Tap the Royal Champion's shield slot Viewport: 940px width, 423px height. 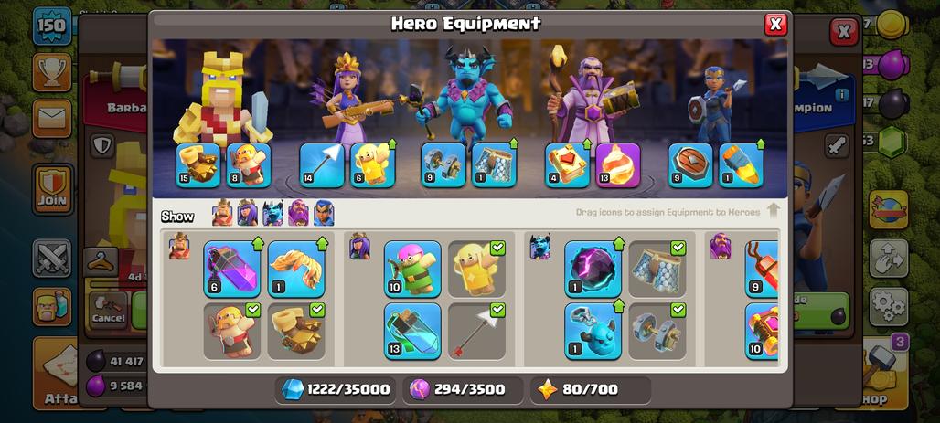point(690,165)
